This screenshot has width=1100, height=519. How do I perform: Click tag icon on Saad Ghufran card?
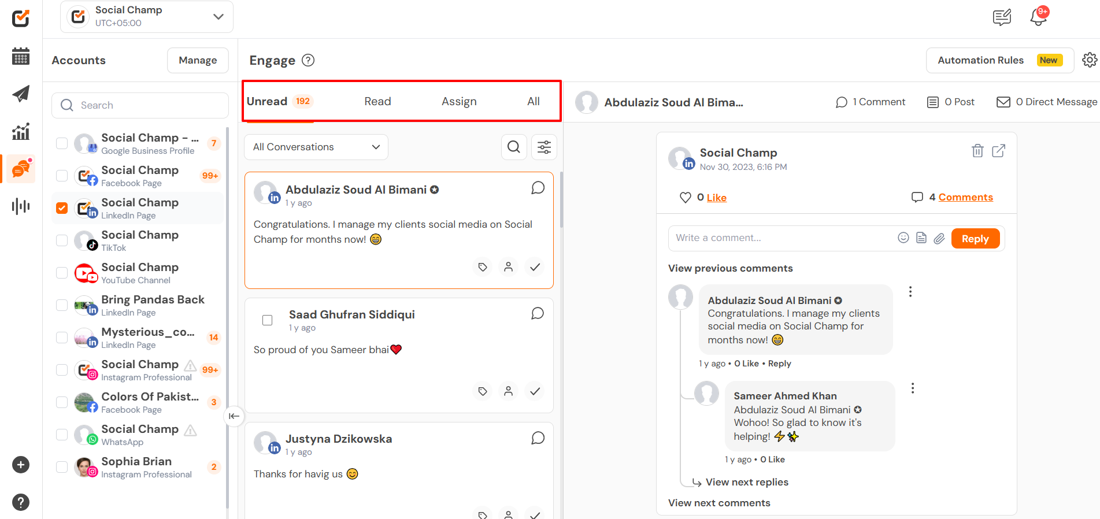(483, 391)
